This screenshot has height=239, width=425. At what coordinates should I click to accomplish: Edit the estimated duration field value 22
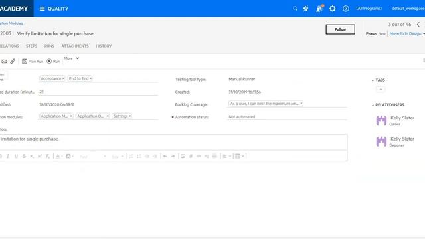click(98, 92)
